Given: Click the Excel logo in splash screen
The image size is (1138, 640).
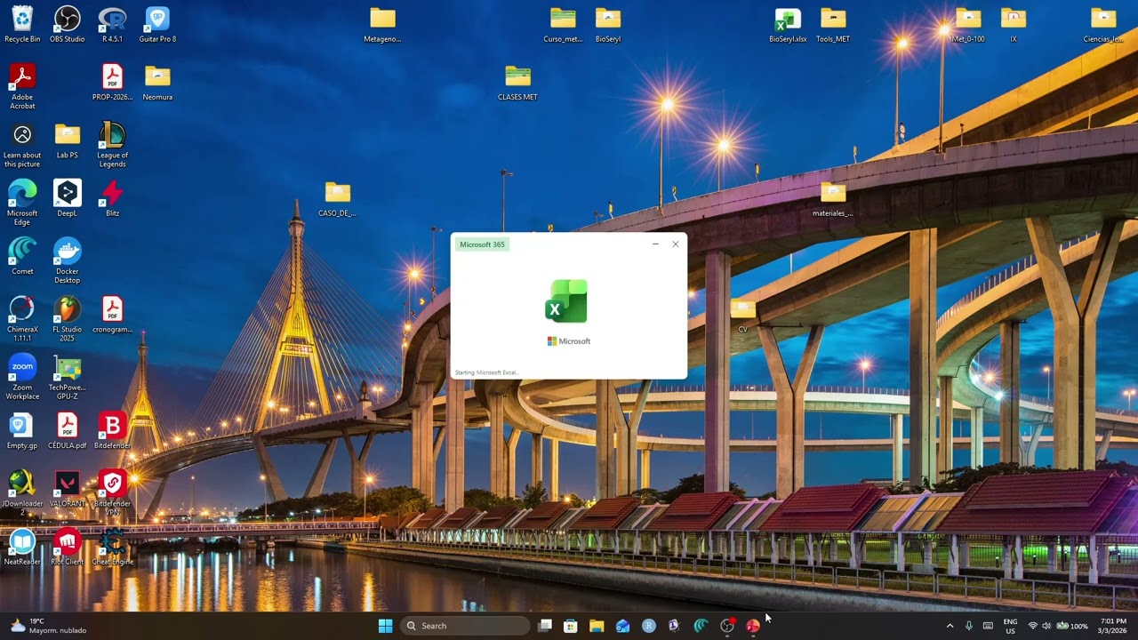Looking at the screenshot, I should click(567, 301).
